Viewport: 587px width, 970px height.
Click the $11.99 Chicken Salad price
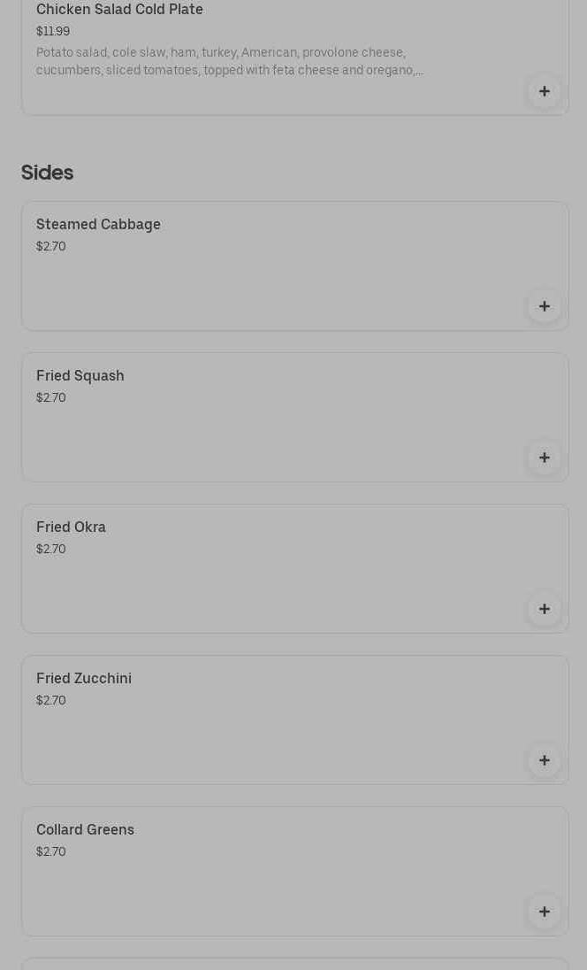click(x=53, y=32)
